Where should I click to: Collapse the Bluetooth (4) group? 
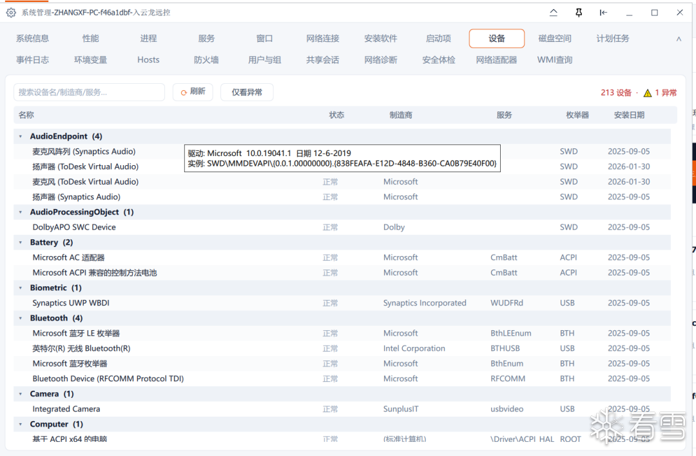click(x=21, y=318)
